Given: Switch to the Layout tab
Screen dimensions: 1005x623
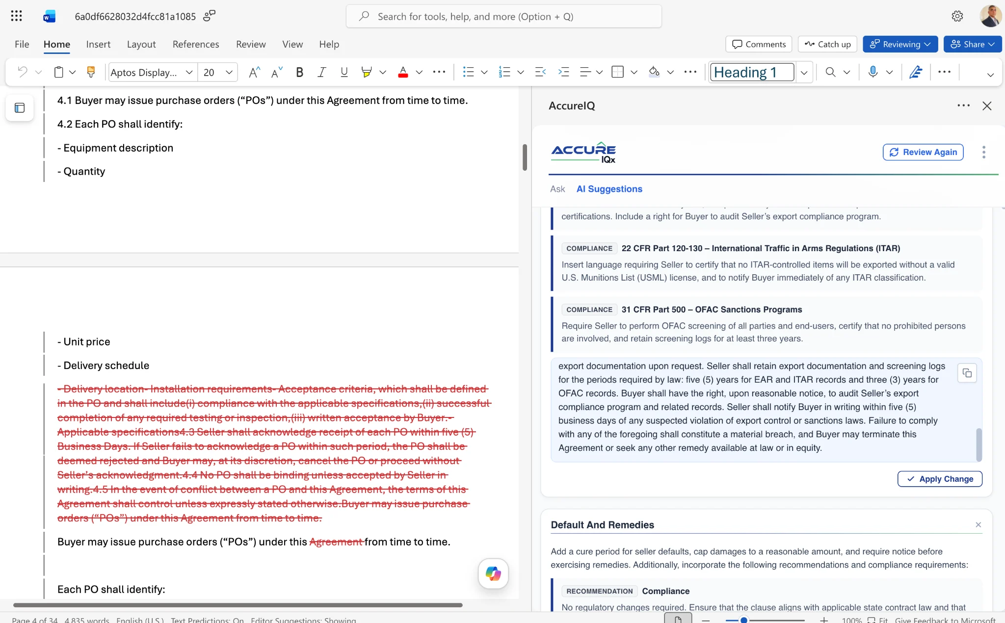Looking at the screenshot, I should (x=141, y=44).
